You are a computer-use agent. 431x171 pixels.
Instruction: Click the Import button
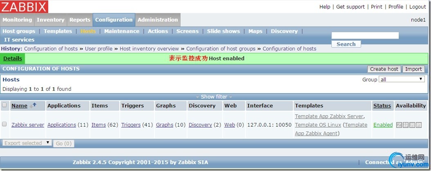coord(413,69)
